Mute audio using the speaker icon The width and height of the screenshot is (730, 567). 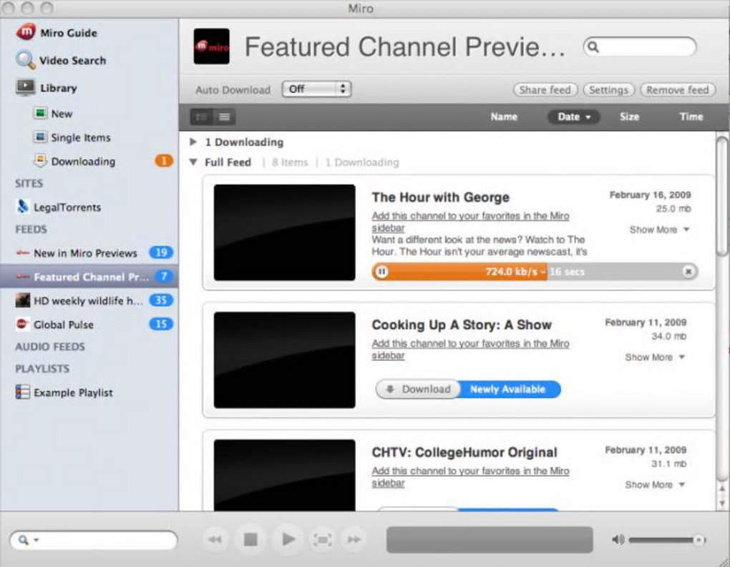[x=618, y=540]
